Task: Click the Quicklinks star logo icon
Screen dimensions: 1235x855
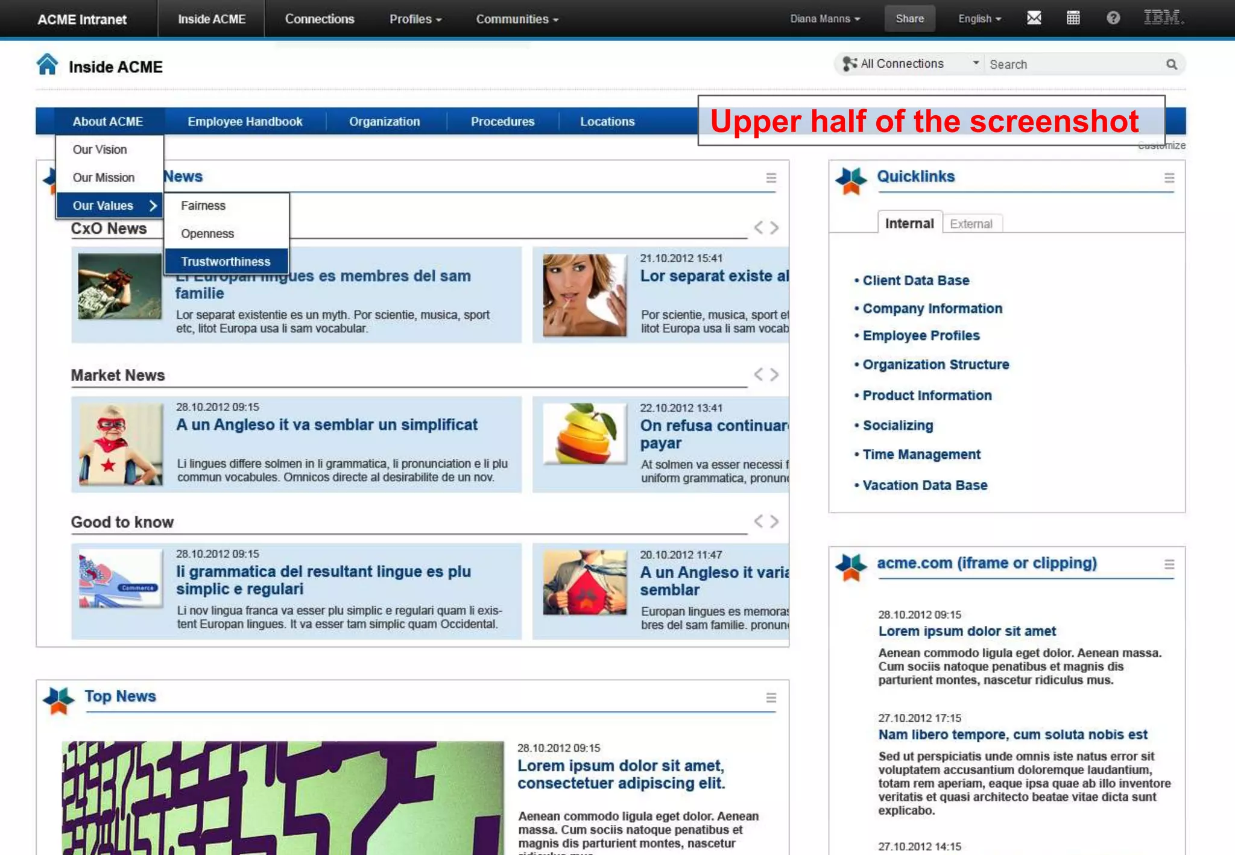Action: coord(851,181)
